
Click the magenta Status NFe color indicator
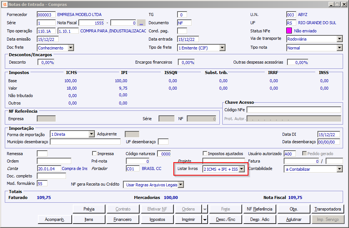[x=289, y=31]
